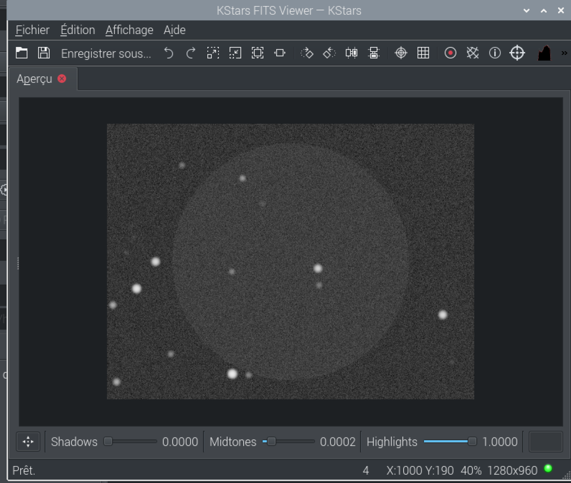Expand the toolbar overflow chevron
The width and height of the screenshot is (571, 483).
click(564, 53)
